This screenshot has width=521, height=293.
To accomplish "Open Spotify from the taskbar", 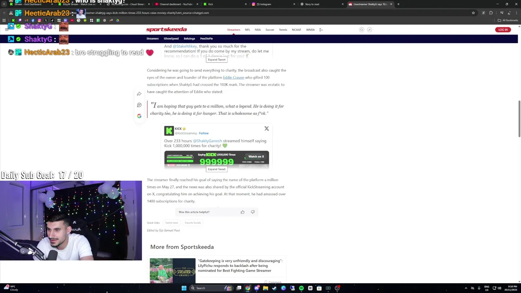I will pos(301,288).
